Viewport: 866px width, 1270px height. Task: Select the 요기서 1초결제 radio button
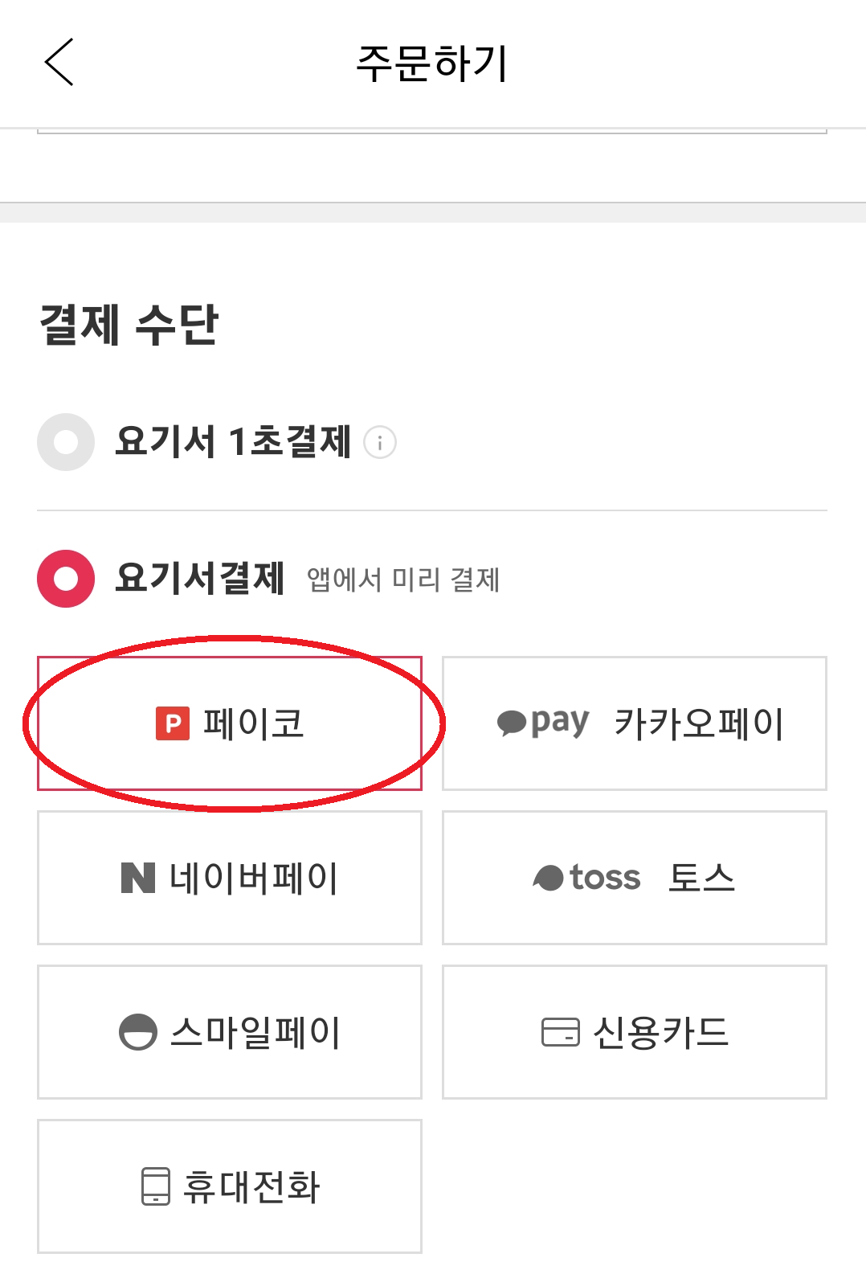coord(66,442)
